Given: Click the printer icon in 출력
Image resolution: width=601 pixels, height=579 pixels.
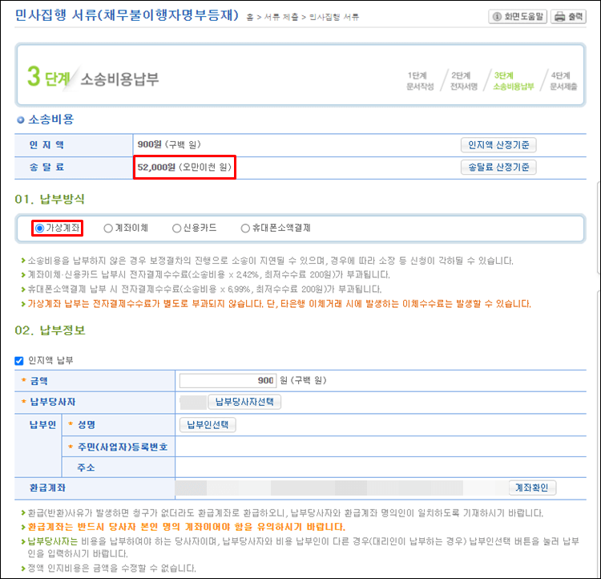Looking at the screenshot, I should pos(560,17).
